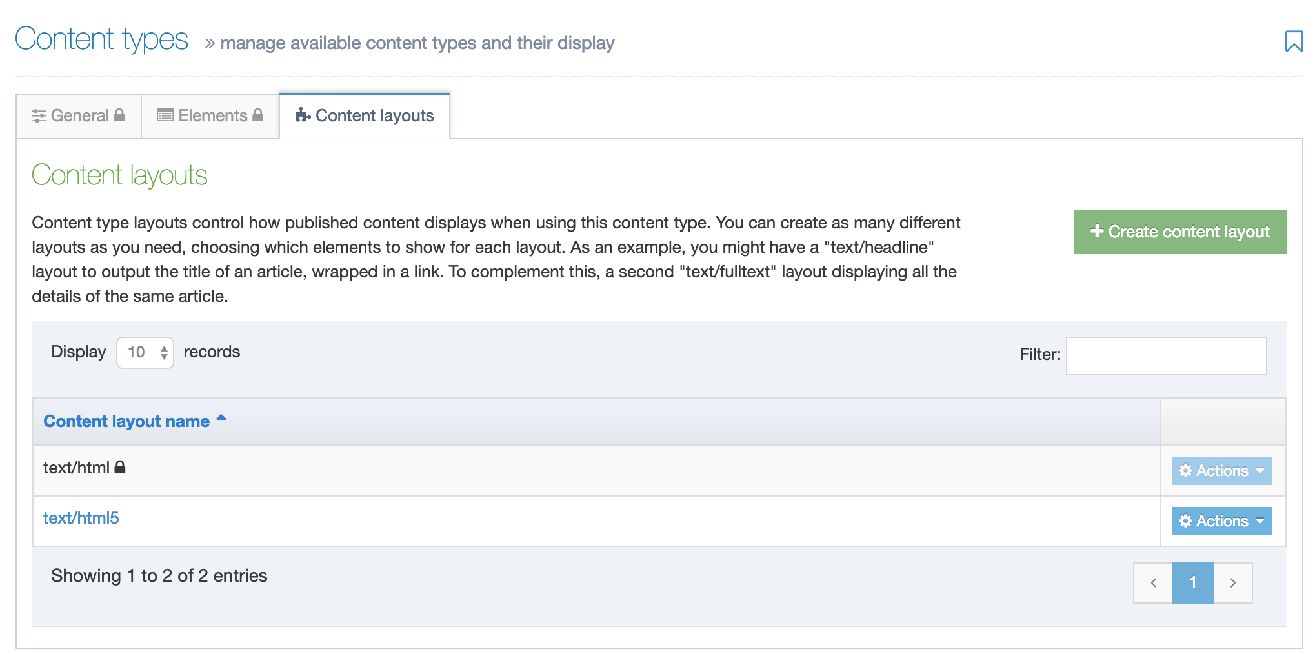This screenshot has height=654, width=1315.
Task: Open the Display records count dropdown
Action: pos(145,353)
